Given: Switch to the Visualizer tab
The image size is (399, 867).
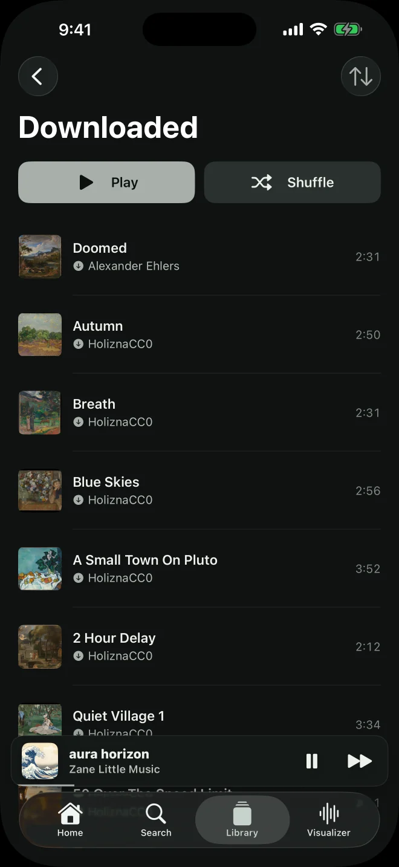Looking at the screenshot, I should pyautogui.click(x=329, y=820).
